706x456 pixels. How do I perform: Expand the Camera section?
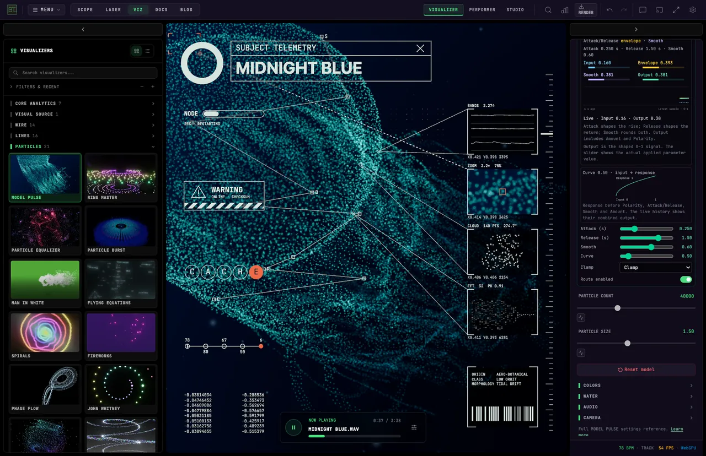636,417
